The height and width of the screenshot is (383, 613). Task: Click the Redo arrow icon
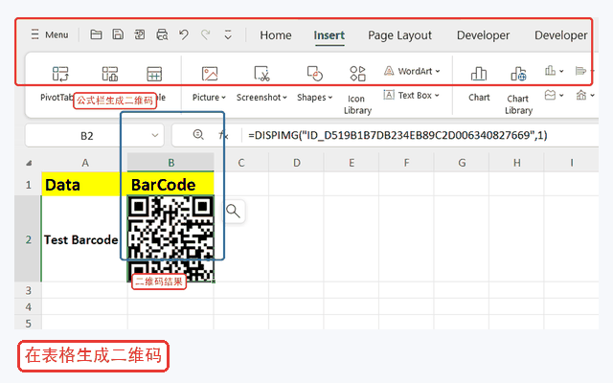click(x=206, y=34)
